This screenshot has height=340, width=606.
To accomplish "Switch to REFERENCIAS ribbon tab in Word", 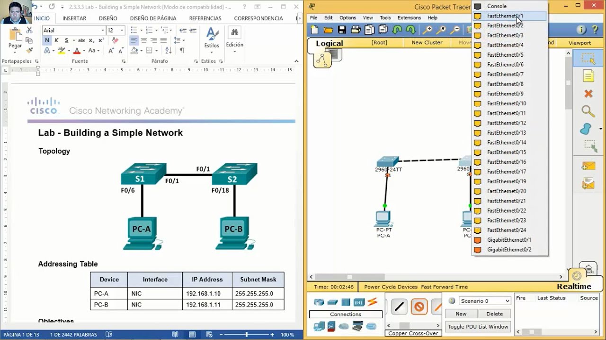I will [205, 18].
